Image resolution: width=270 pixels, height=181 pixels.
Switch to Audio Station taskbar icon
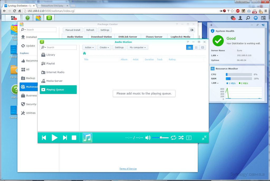tap(49, 18)
